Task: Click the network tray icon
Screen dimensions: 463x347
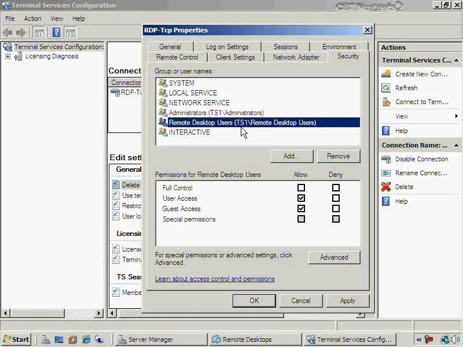Action: pos(444,339)
